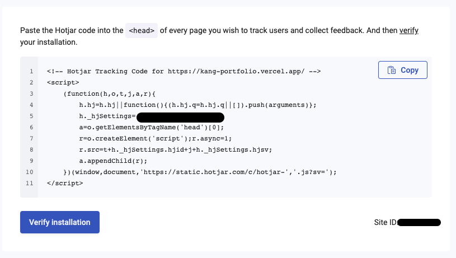Click line number 5 in gutter

pyautogui.click(x=31, y=116)
